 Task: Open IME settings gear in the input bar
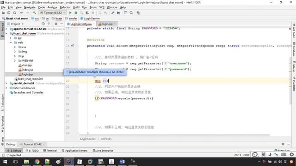pos(292,154)
